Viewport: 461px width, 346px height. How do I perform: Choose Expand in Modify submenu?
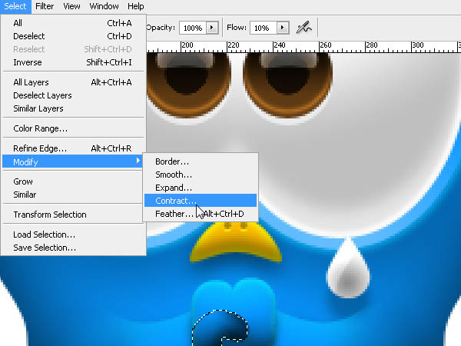(201, 188)
